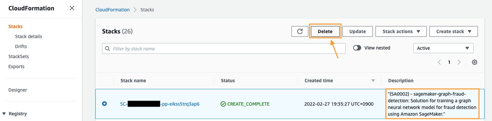Open the Active filter dropdown
Image resolution: width=492 pixels, height=121 pixels.
[443, 48]
